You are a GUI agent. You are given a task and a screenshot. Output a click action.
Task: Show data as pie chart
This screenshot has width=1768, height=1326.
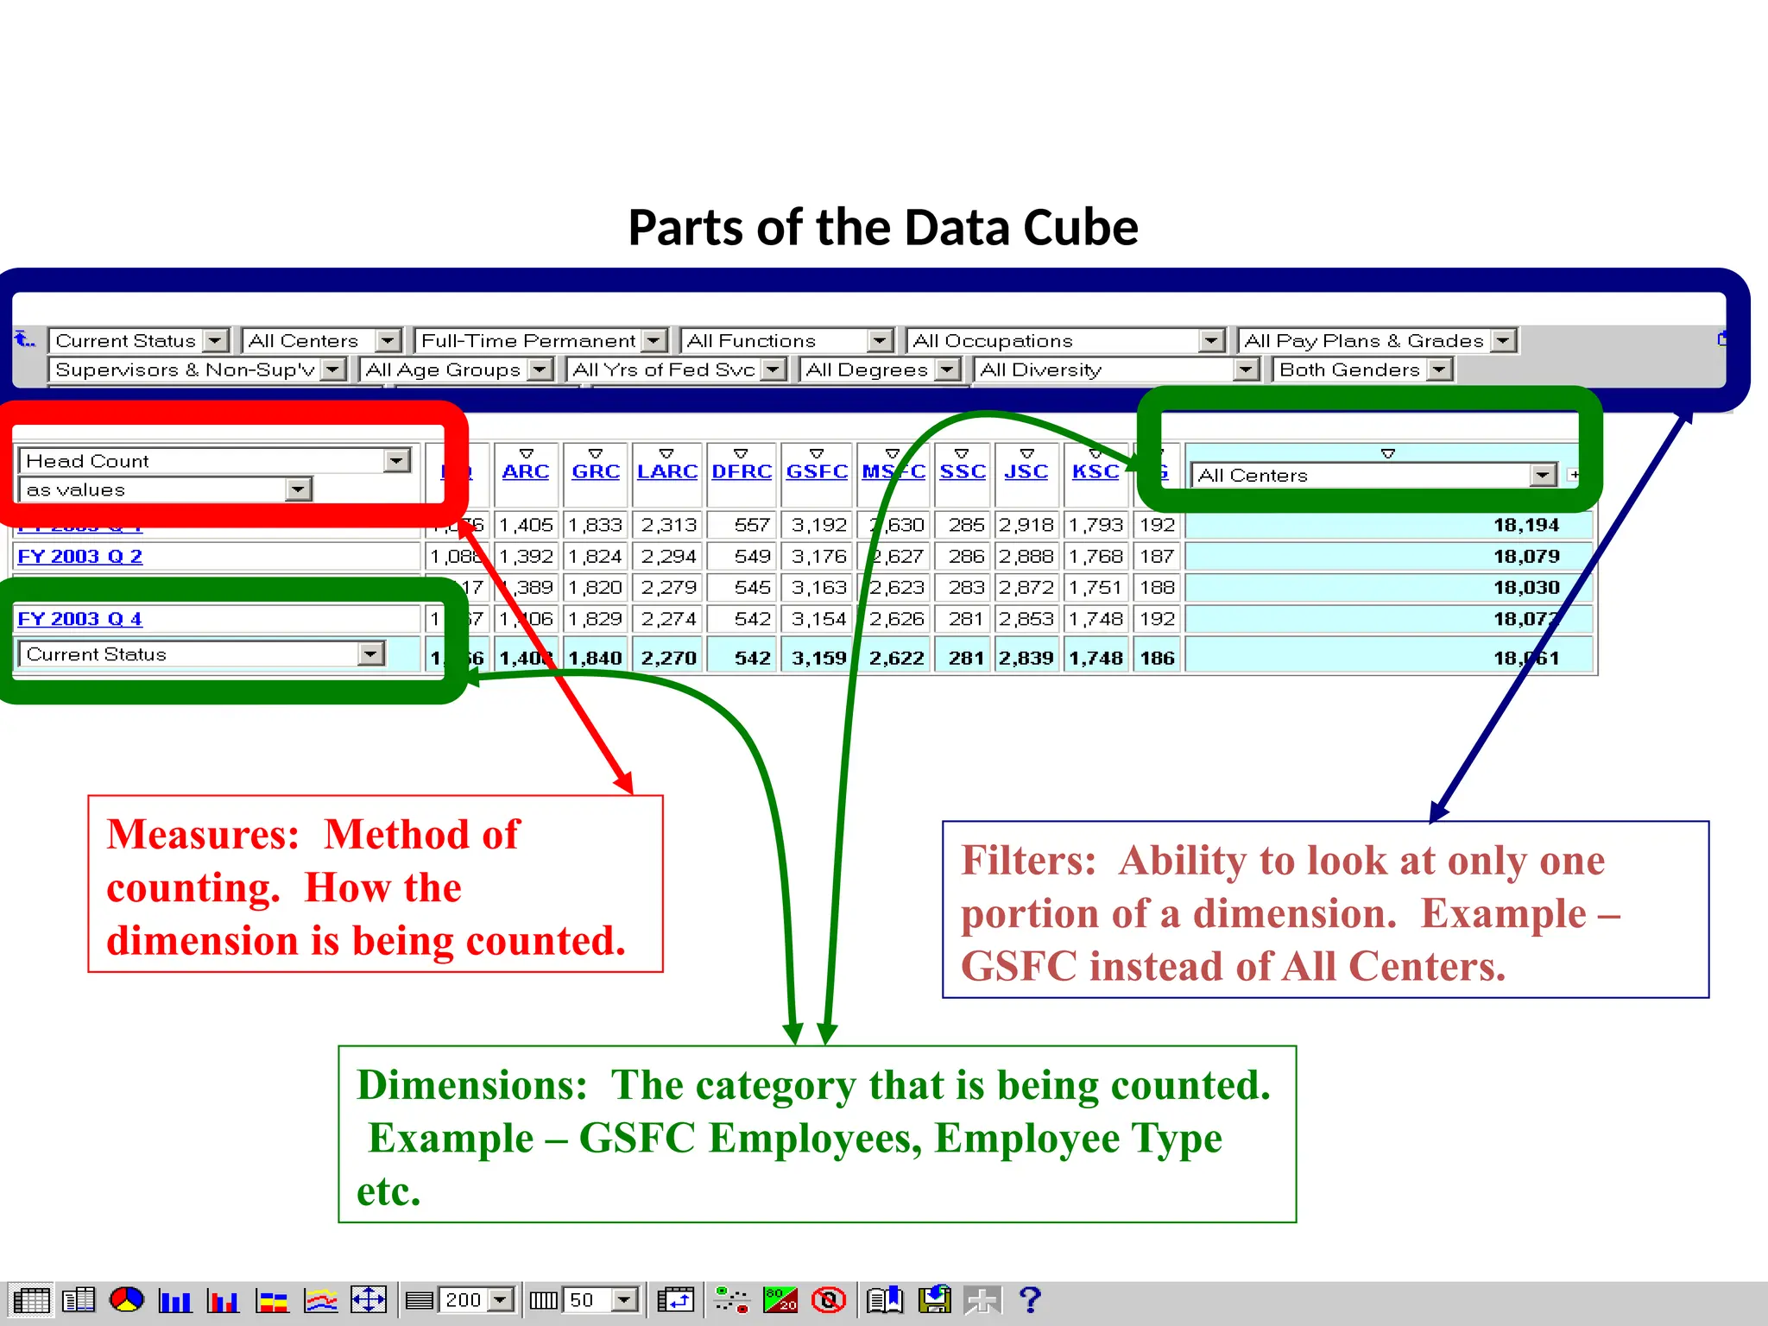pyautogui.click(x=127, y=1300)
